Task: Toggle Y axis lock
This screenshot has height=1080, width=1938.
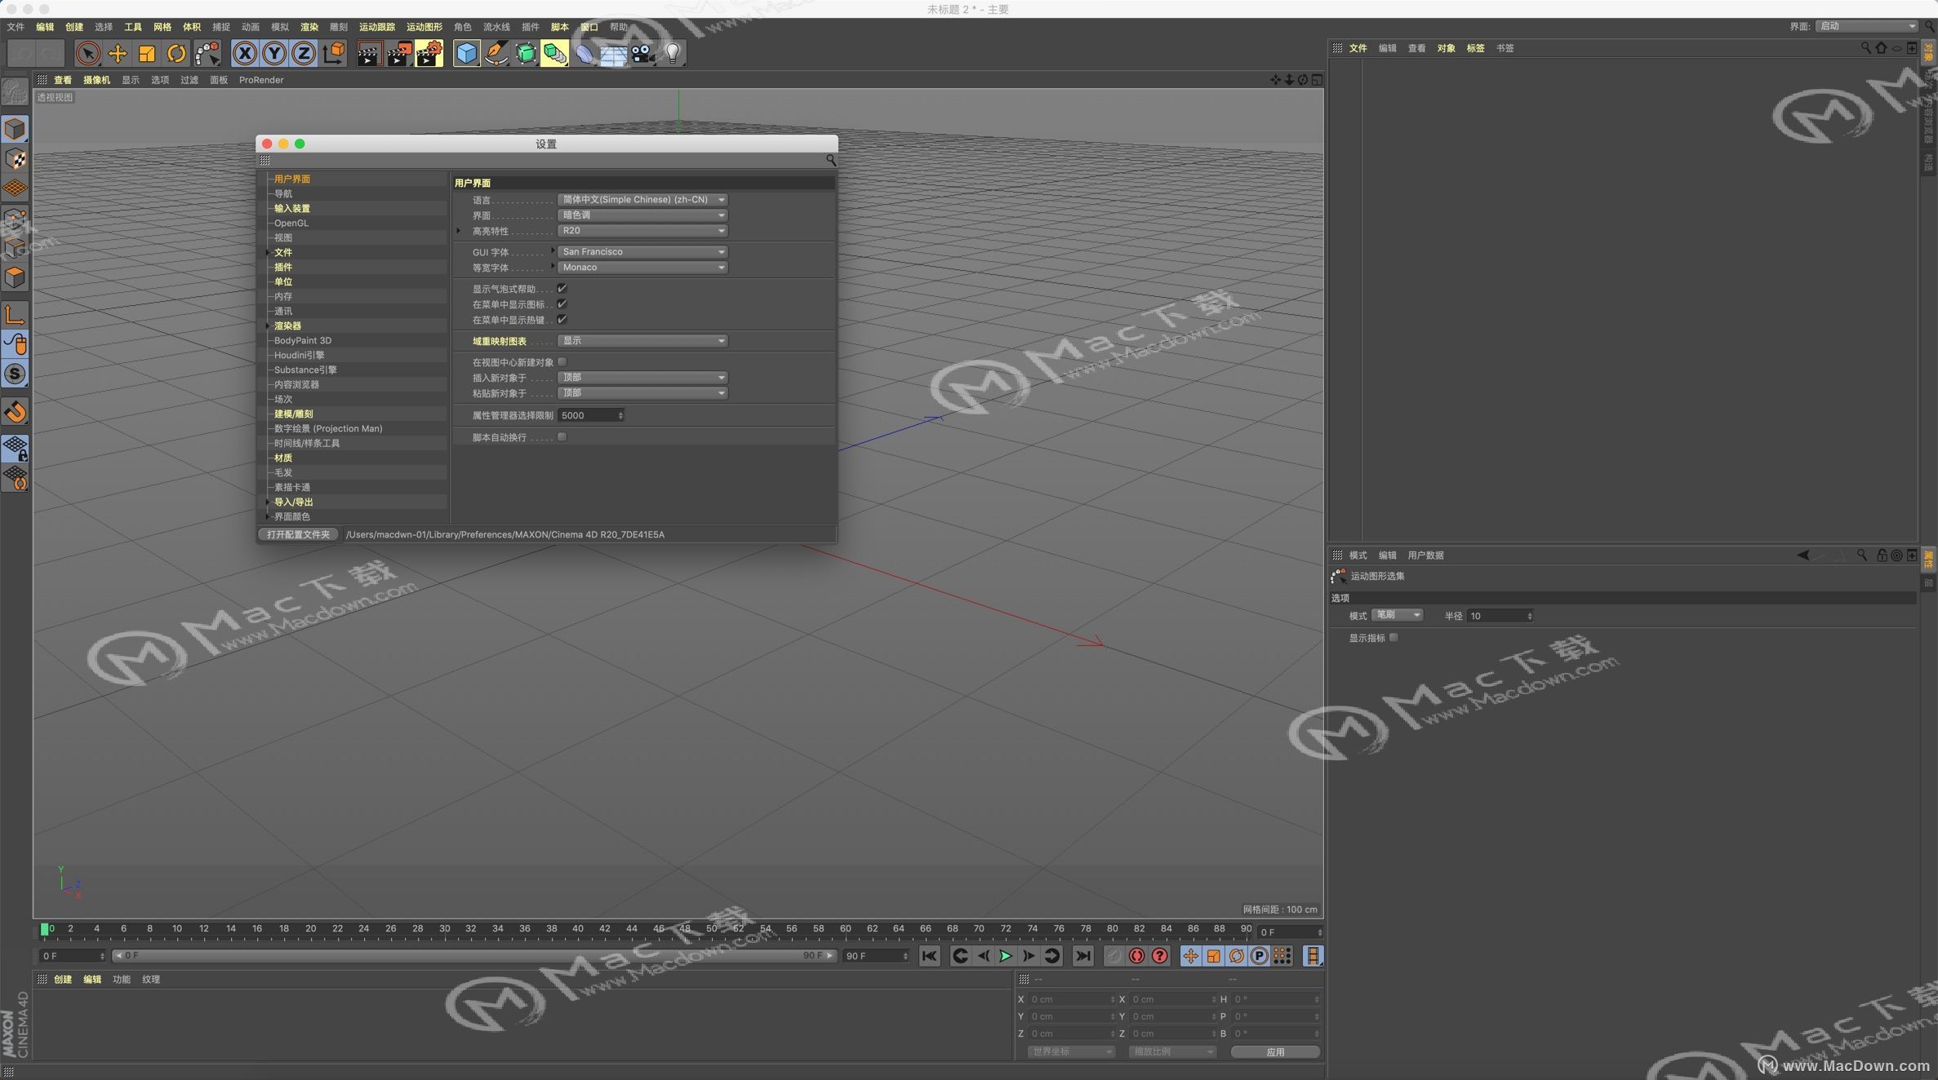Action: click(x=274, y=54)
